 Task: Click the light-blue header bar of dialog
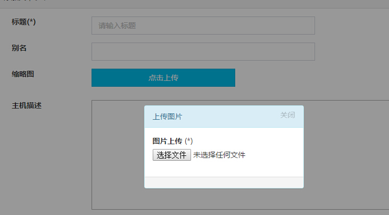pos(224,117)
